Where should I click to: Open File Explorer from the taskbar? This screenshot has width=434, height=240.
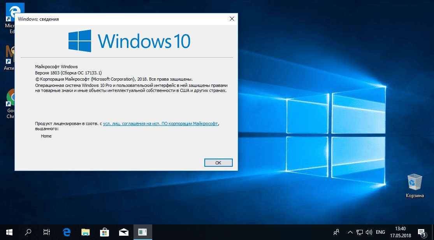pyautogui.click(x=86, y=232)
